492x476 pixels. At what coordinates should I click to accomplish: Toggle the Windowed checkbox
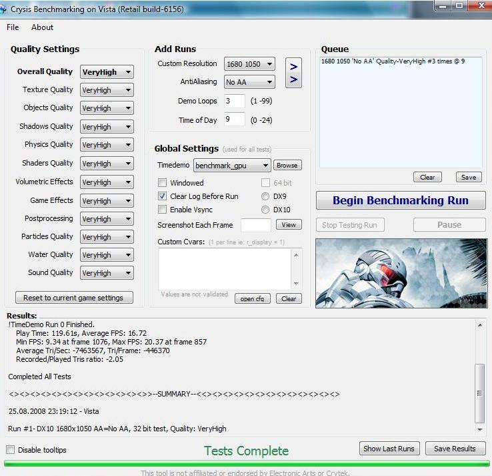pos(162,182)
